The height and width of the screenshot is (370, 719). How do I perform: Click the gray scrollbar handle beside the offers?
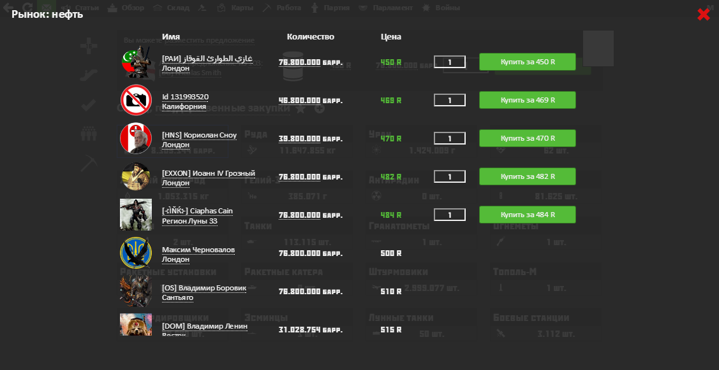click(598, 48)
